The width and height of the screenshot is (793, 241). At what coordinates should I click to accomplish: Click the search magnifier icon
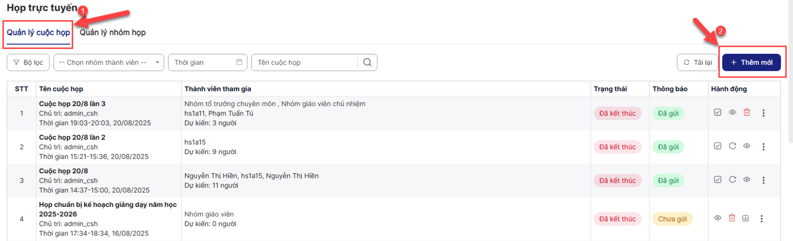(x=367, y=62)
